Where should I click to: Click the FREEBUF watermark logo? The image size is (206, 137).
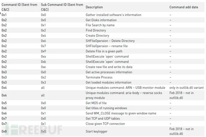coord(33,129)
